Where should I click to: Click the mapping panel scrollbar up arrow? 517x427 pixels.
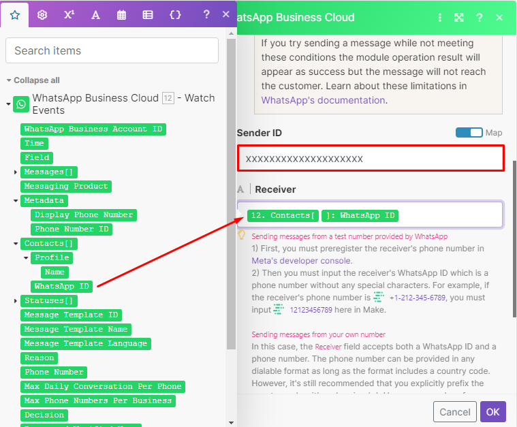tap(231, 33)
